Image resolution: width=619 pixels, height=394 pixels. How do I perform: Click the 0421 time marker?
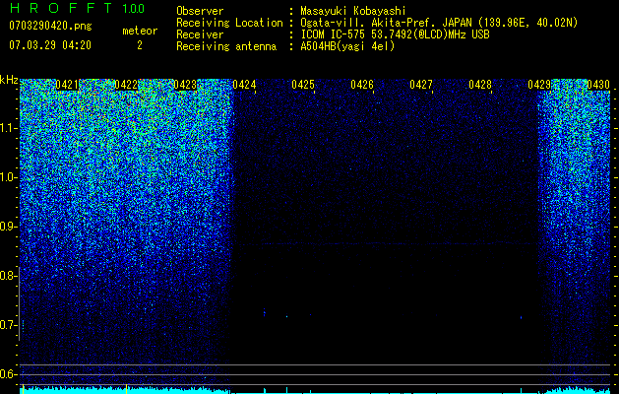[67, 85]
